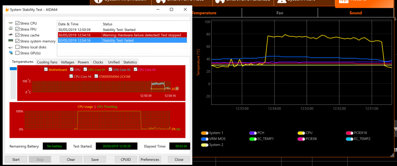Select the 'Stability Test: Failed' log row
The image size is (397, 166).
(122, 40)
